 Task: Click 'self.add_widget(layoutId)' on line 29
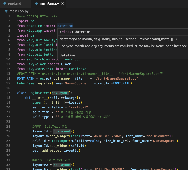pos(56,151)
